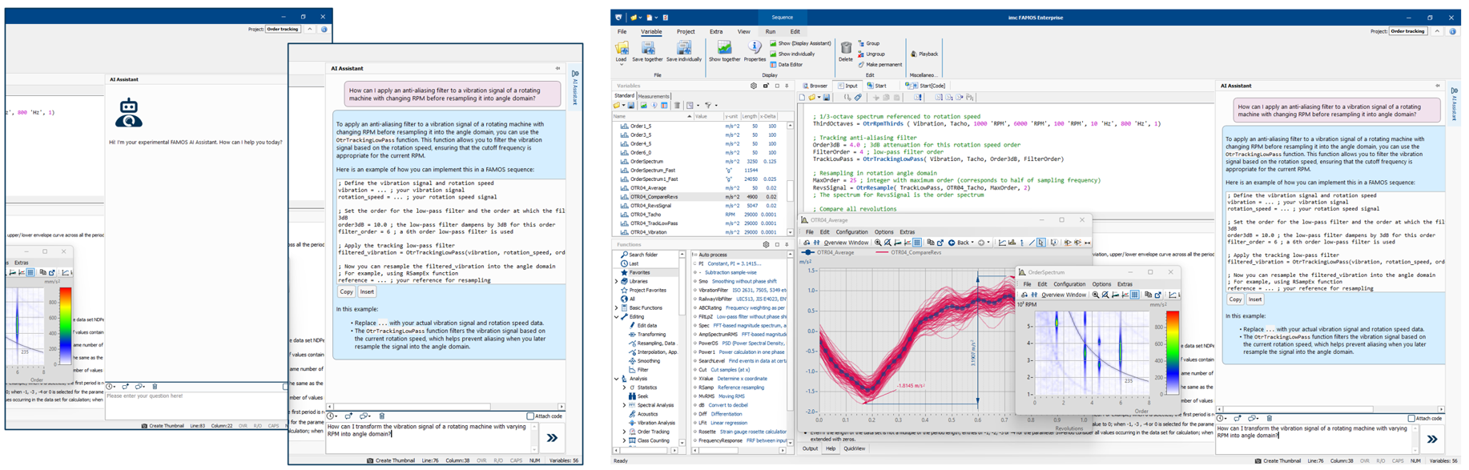Click the trash icon in Variables toolbar
This screenshot has height=470, width=1469.
[x=677, y=105]
